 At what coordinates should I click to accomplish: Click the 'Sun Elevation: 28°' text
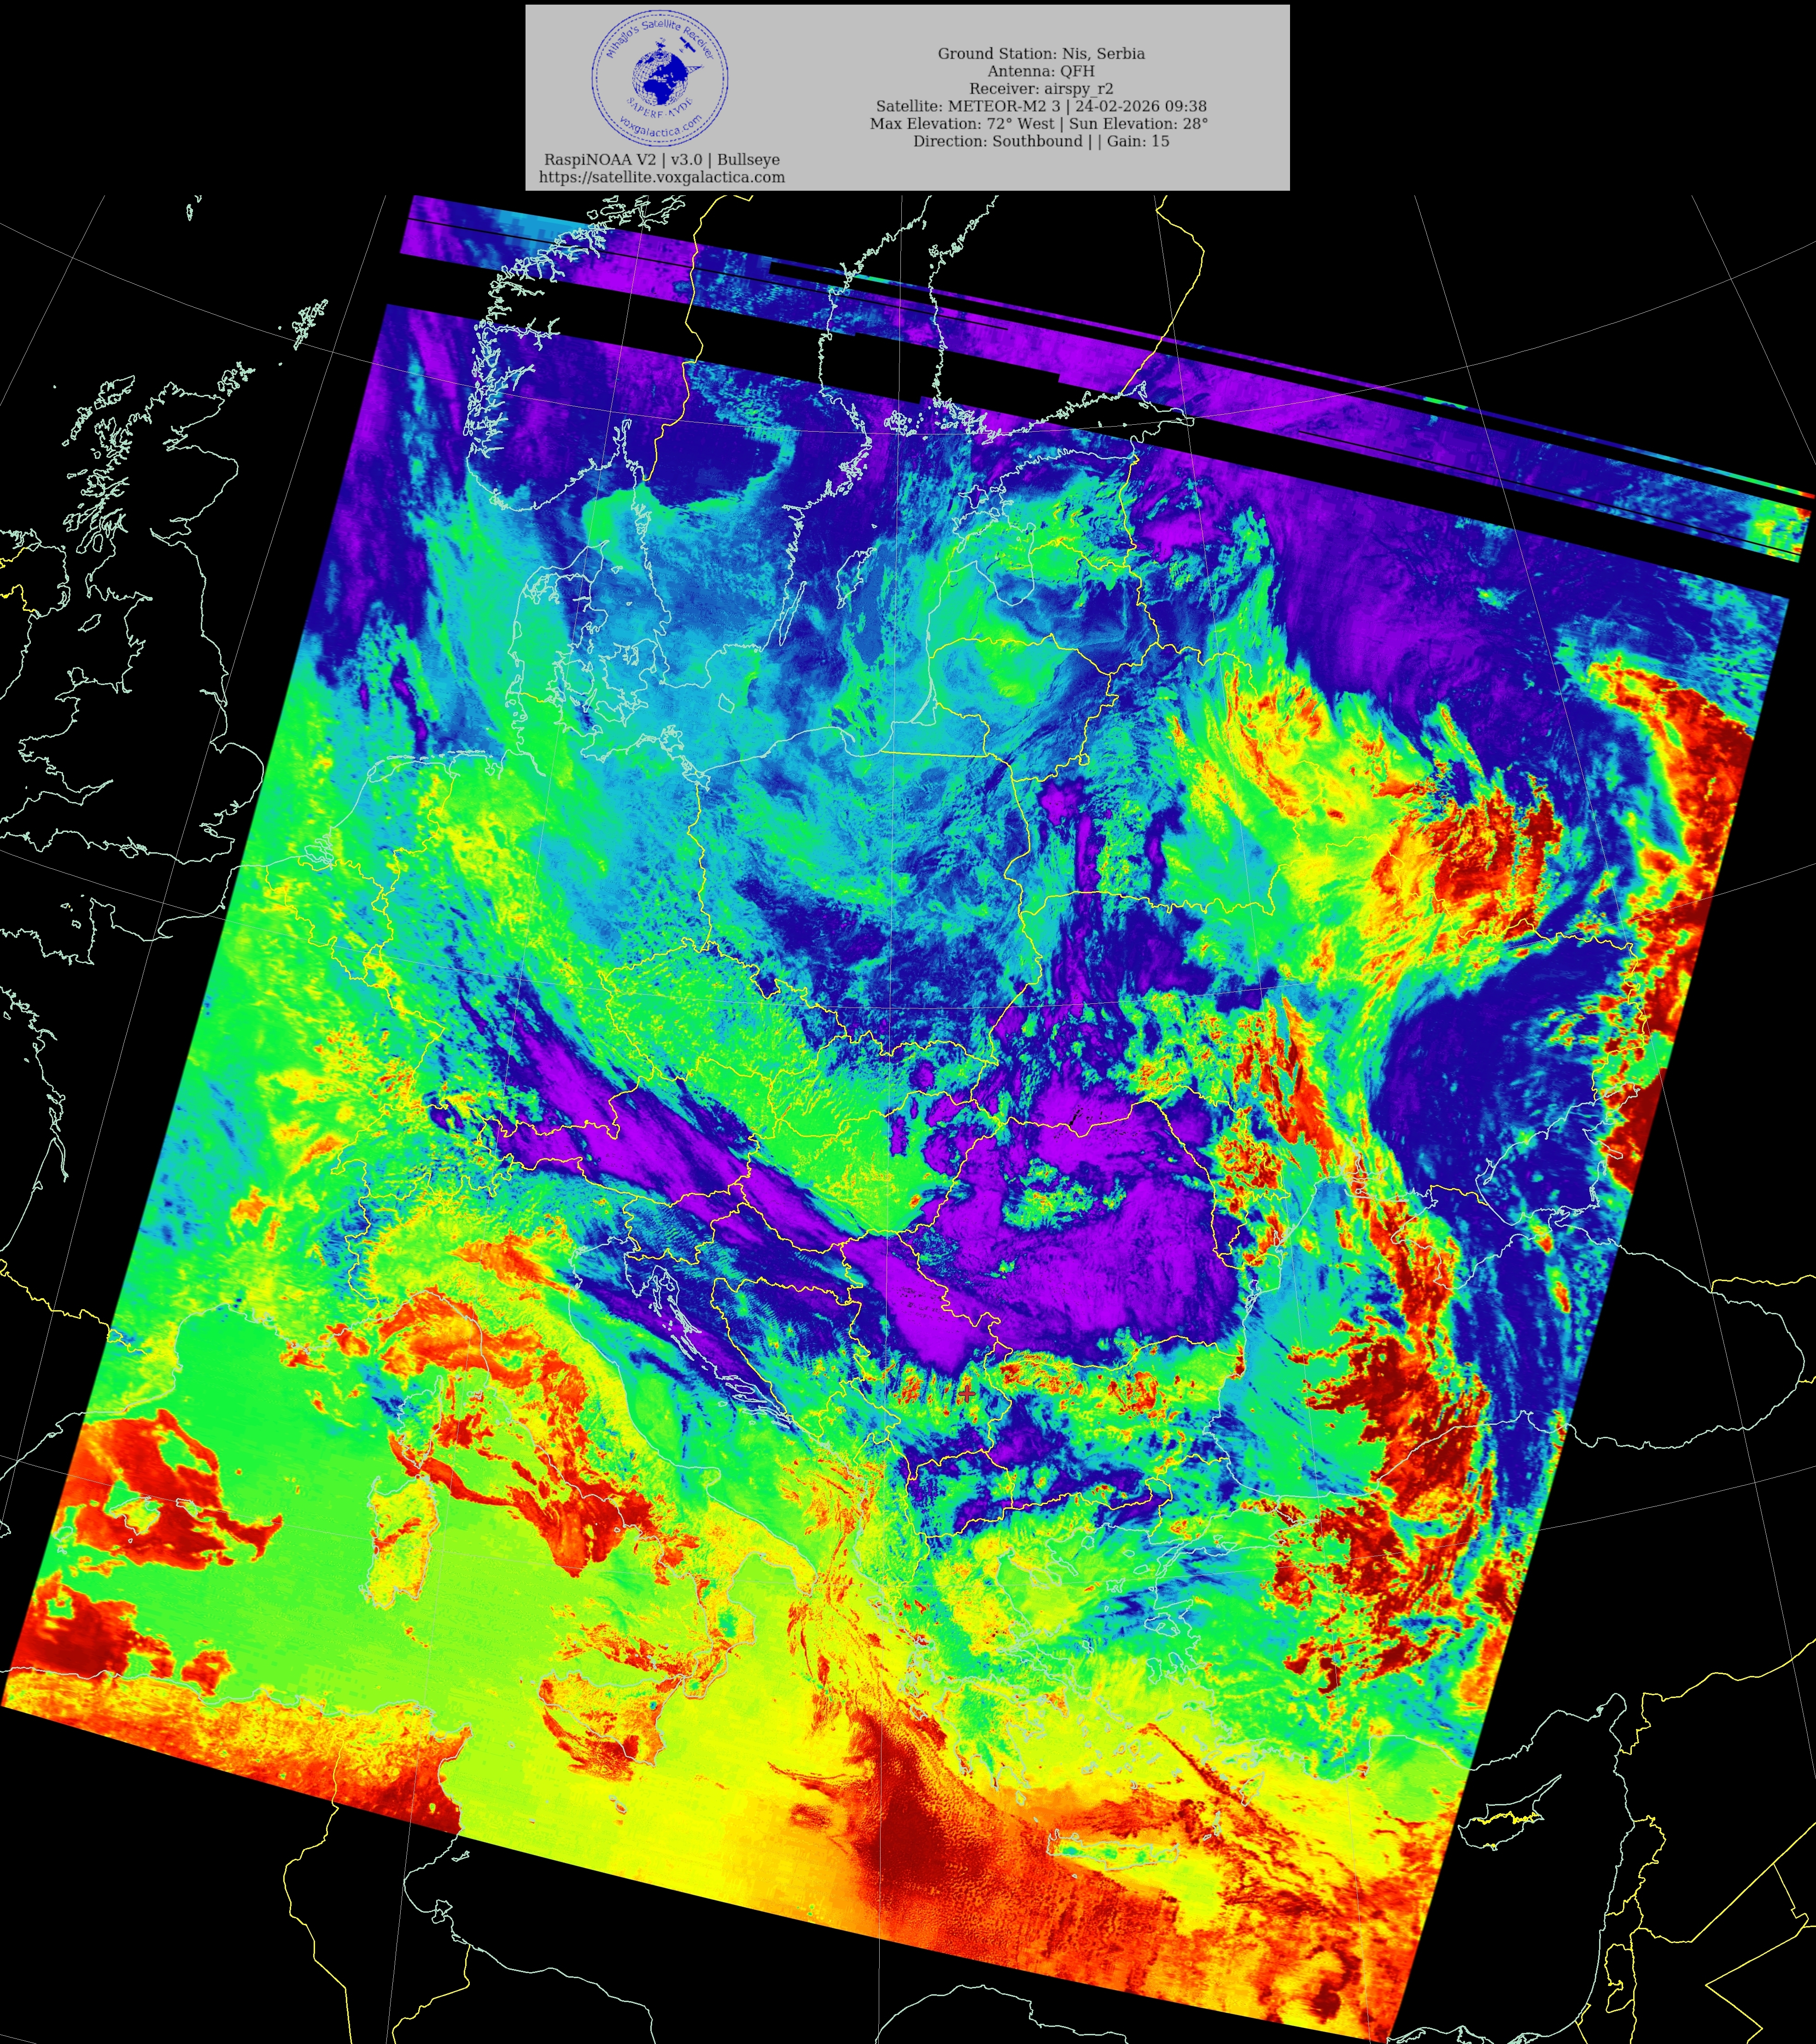click(1138, 124)
